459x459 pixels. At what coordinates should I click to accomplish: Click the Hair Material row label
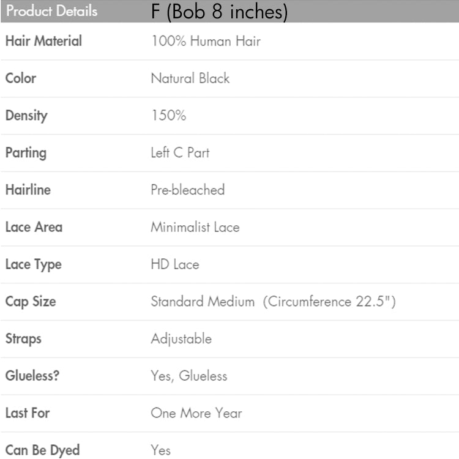pyautogui.click(x=43, y=42)
